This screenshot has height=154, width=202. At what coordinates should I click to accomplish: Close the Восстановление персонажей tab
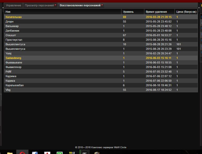102,5
